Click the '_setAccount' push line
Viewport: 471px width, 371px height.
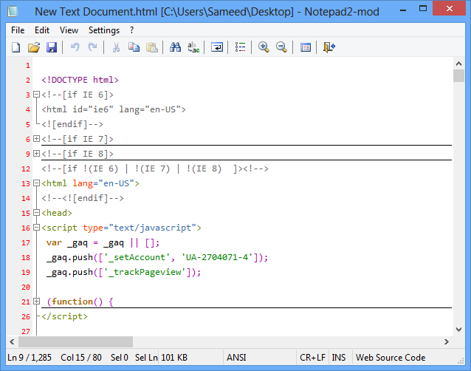157,257
